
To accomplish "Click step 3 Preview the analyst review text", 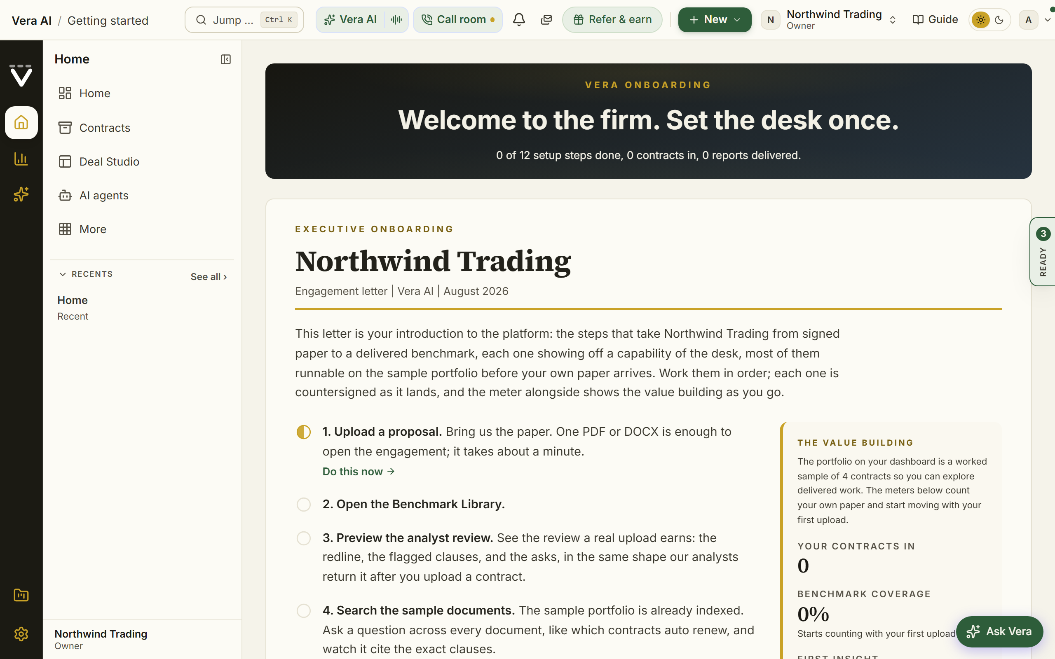I will pyautogui.click(x=408, y=538).
